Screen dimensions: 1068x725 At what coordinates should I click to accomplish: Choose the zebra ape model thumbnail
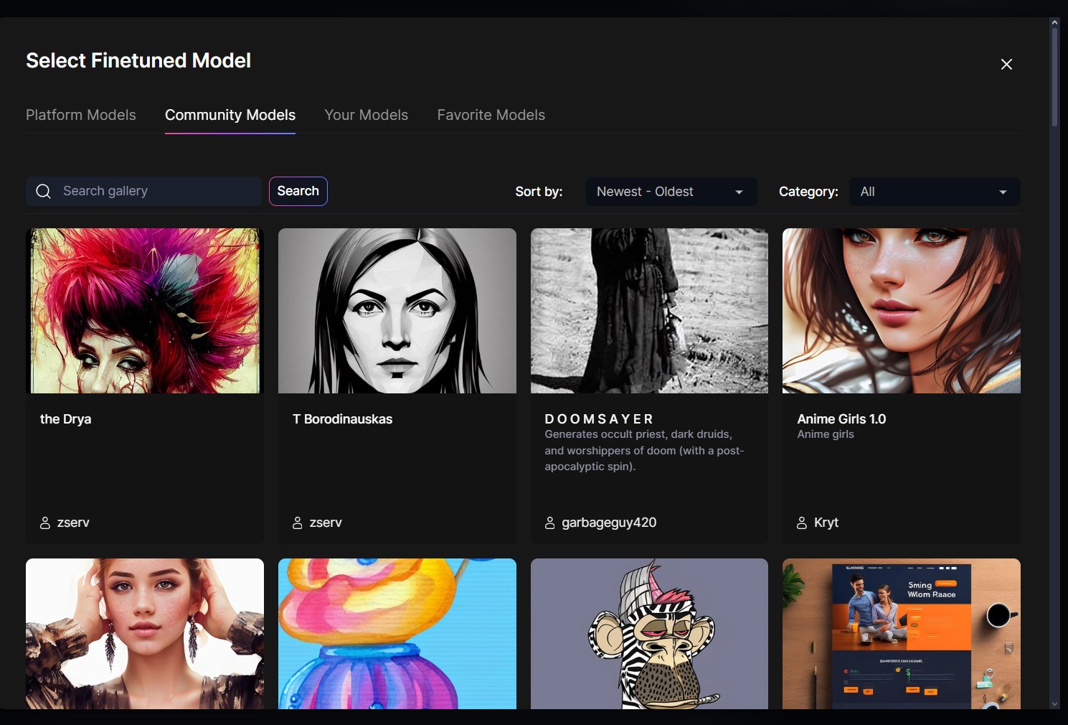pyautogui.click(x=649, y=634)
